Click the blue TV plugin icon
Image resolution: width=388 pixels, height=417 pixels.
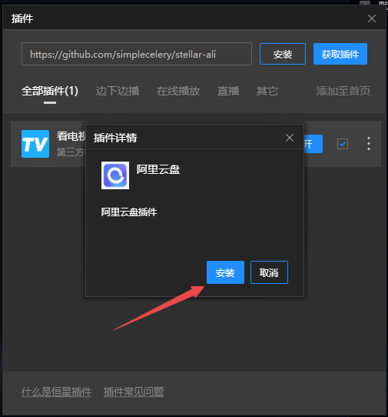point(35,144)
